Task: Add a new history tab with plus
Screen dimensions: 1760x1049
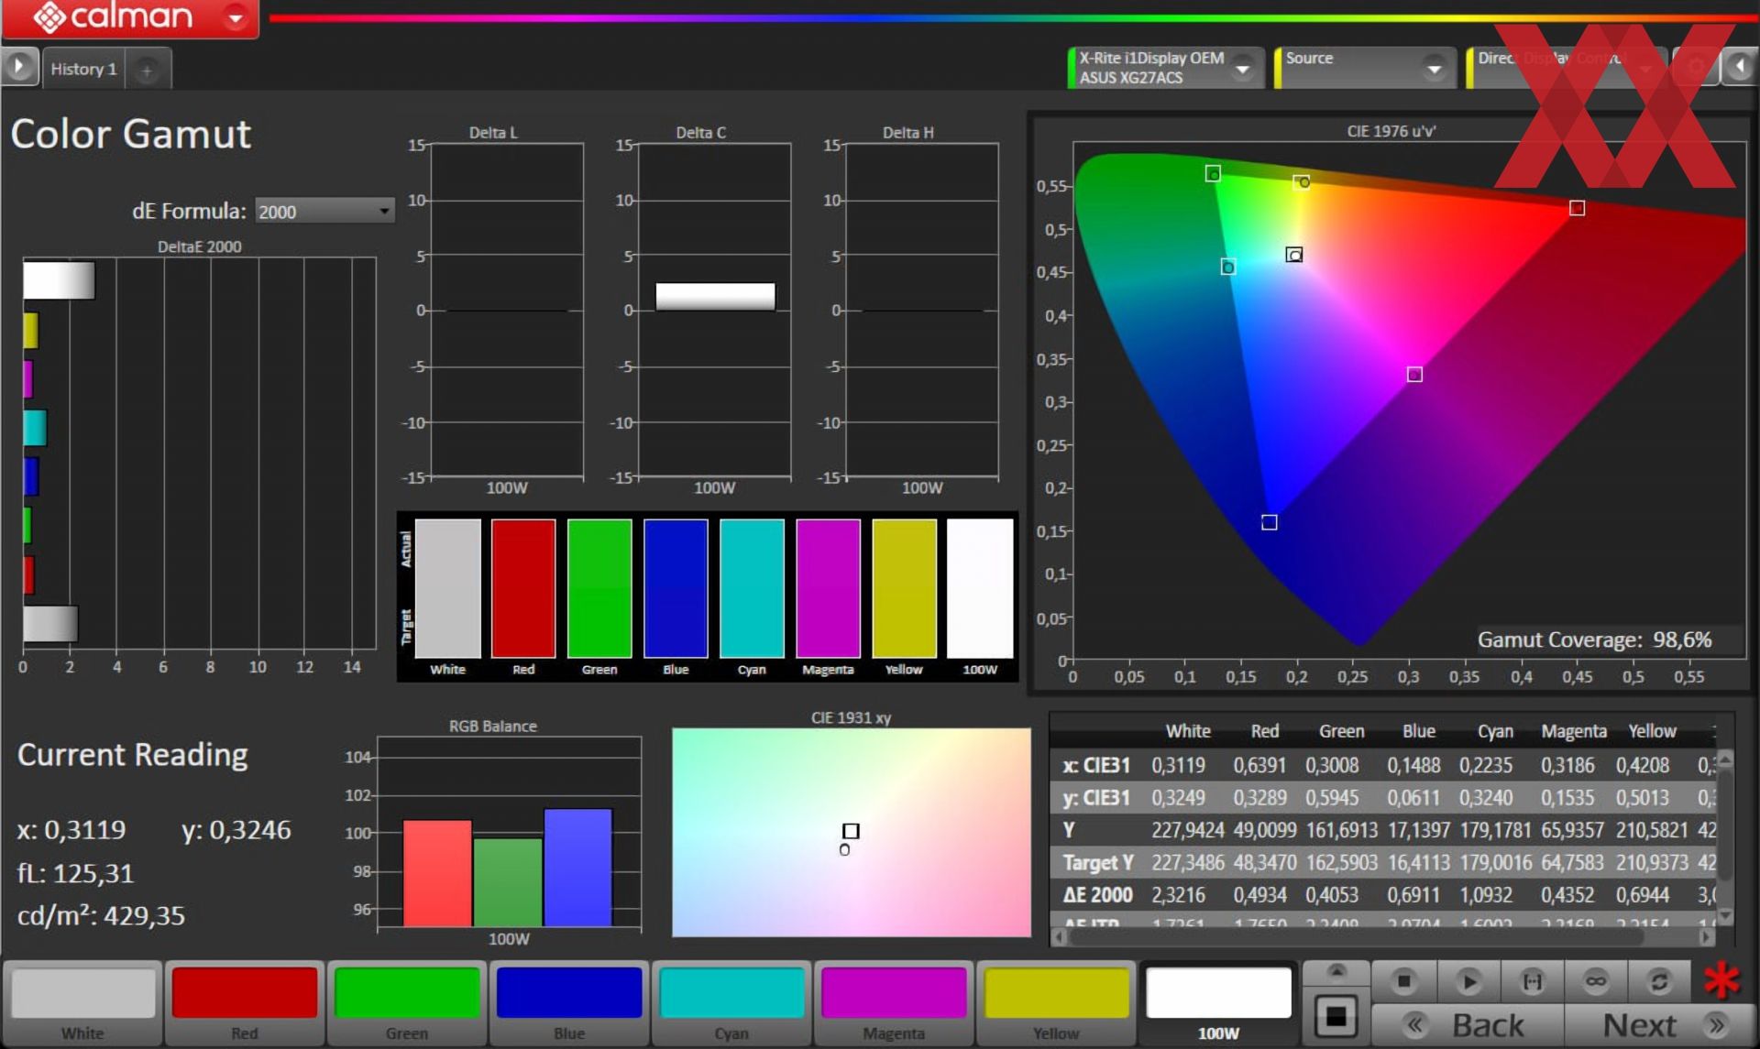Action: [x=147, y=70]
